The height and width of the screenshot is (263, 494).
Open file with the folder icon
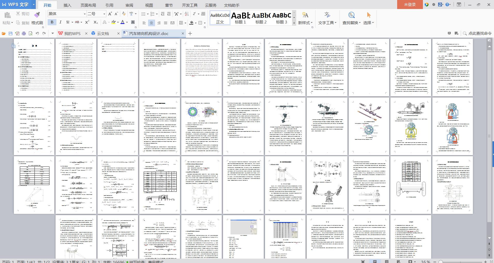coord(4,33)
